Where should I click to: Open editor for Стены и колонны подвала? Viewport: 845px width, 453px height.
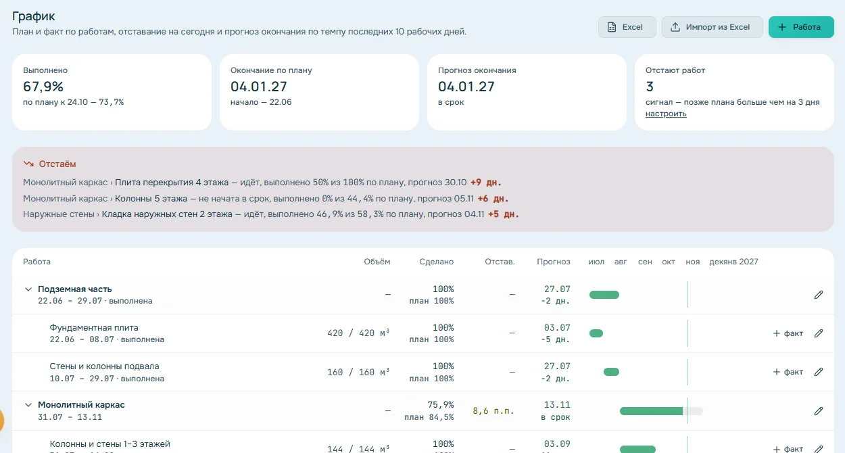[x=819, y=372]
